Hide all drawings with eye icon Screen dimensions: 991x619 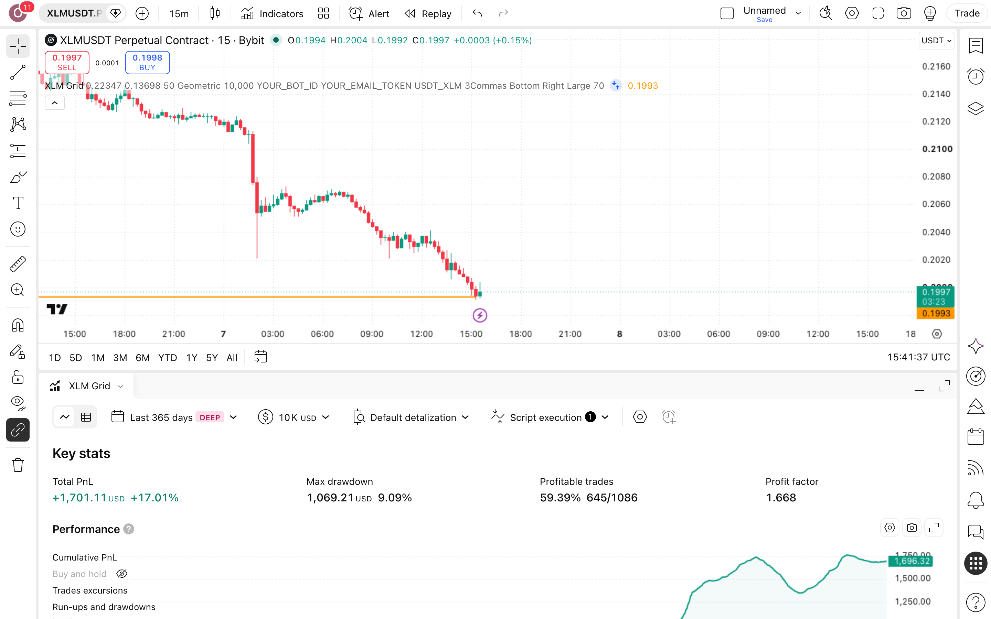tap(18, 403)
